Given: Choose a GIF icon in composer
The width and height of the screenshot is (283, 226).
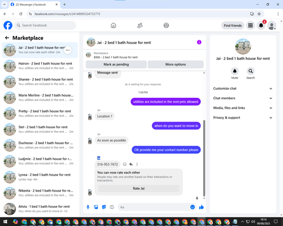Looking at the screenshot, I should pos(112,207).
